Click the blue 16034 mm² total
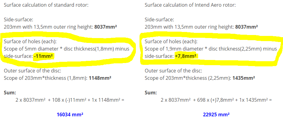The width and height of the screenshot is (283, 123). [70, 114]
